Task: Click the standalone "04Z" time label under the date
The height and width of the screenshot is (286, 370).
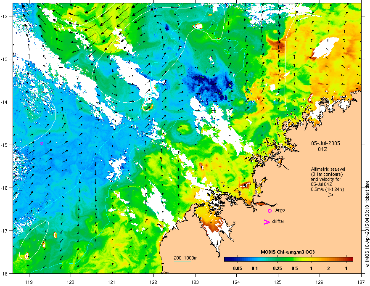Action: [x=322, y=149]
